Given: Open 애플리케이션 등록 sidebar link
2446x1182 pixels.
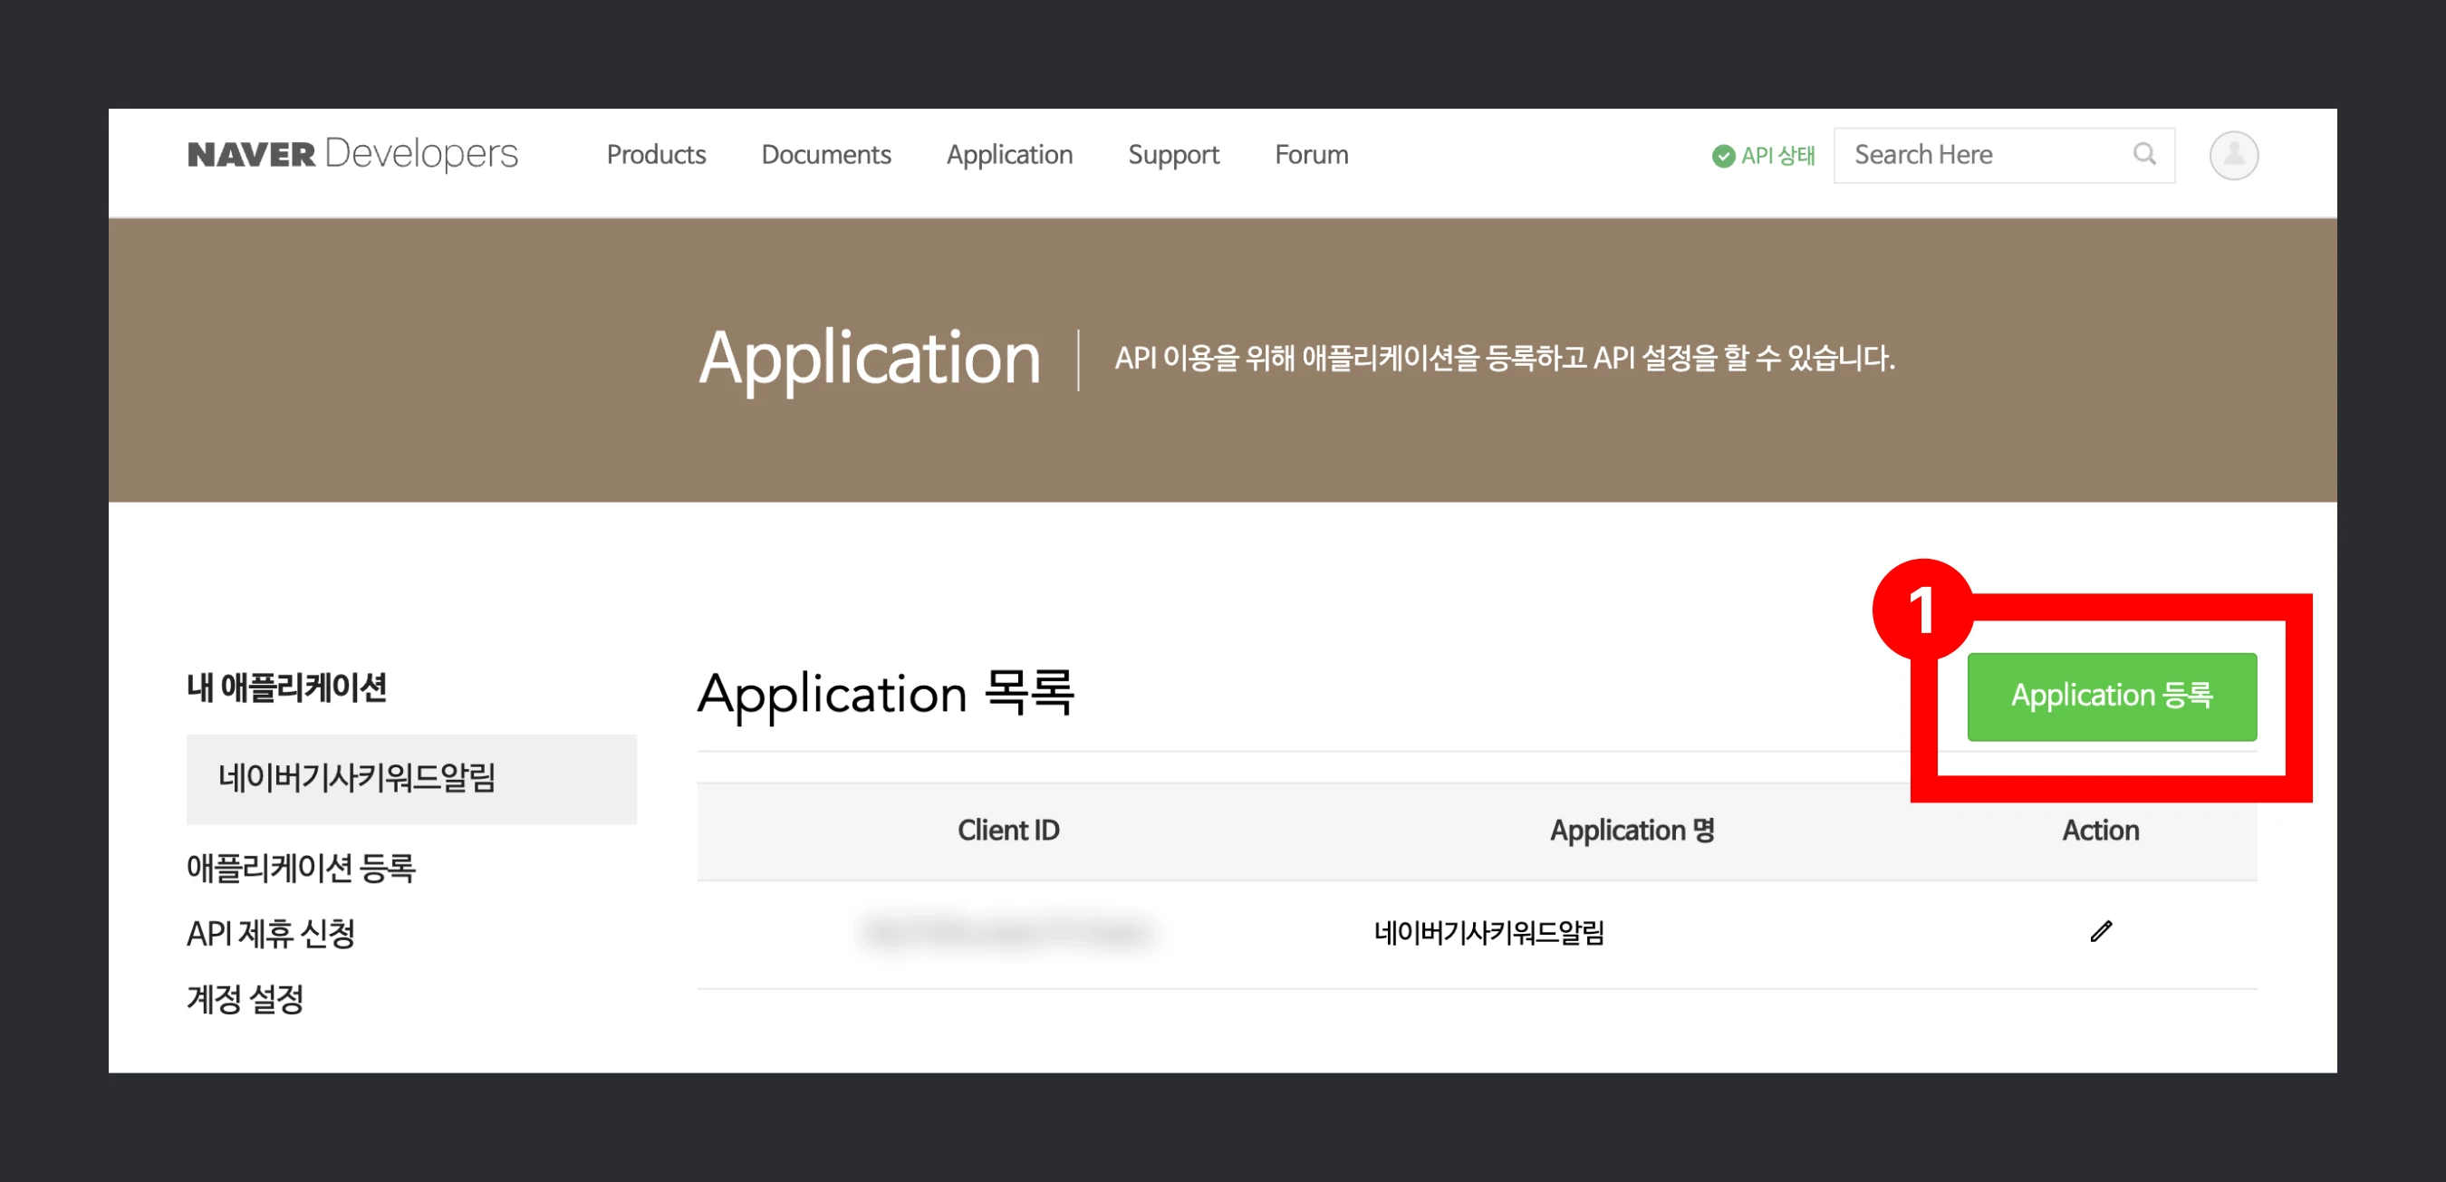Looking at the screenshot, I should coord(300,868).
